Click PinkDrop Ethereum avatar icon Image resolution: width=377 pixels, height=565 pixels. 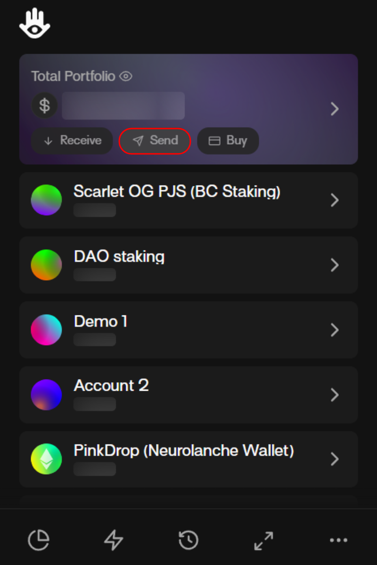46,459
